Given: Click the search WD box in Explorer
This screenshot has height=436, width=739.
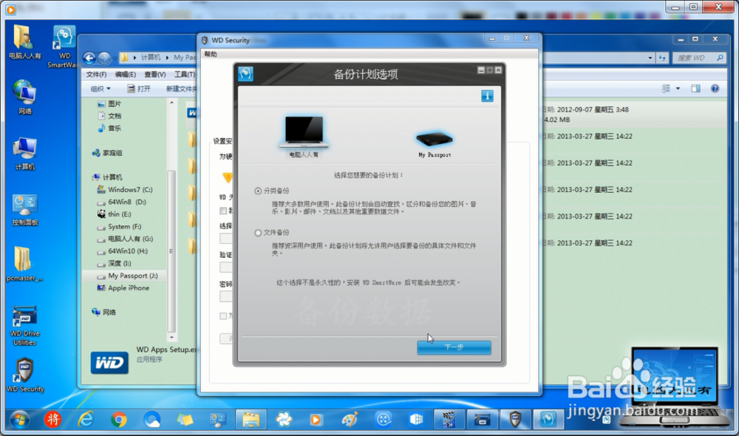Looking at the screenshot, I should pyautogui.click(x=699, y=58).
